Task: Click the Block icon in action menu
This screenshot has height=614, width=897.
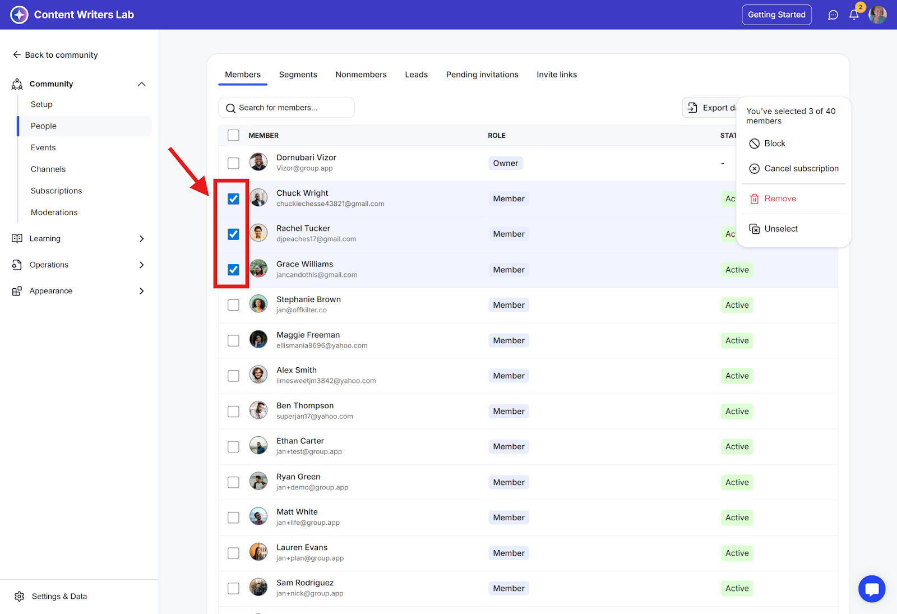Action: [755, 144]
